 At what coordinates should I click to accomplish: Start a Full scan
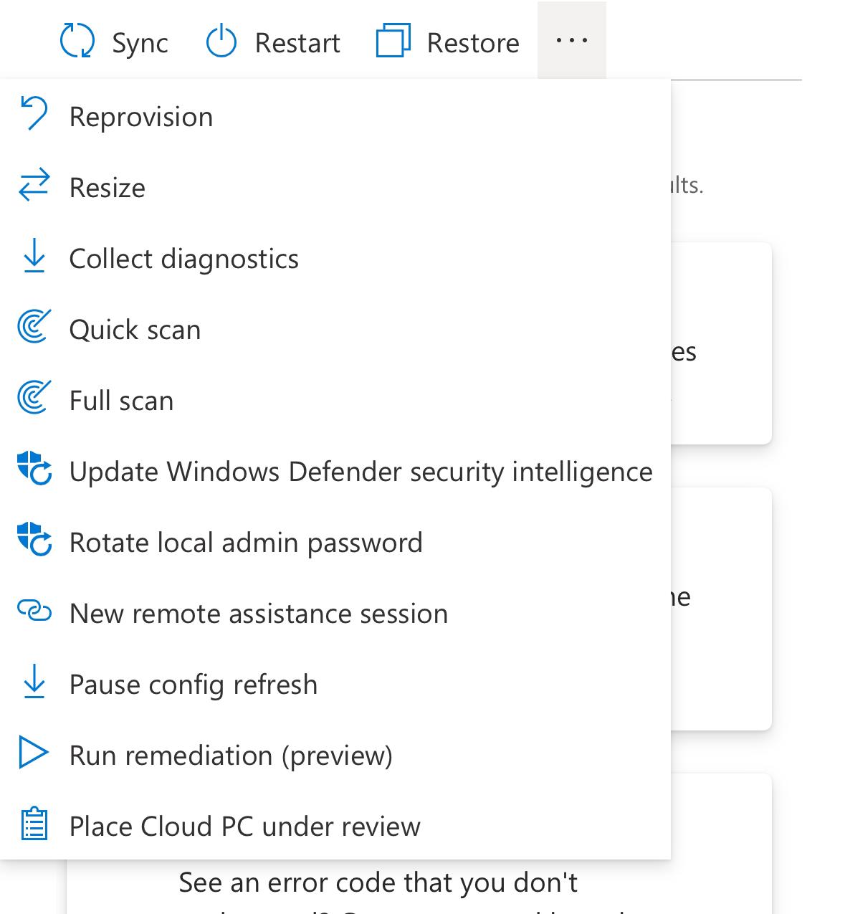coord(335,400)
